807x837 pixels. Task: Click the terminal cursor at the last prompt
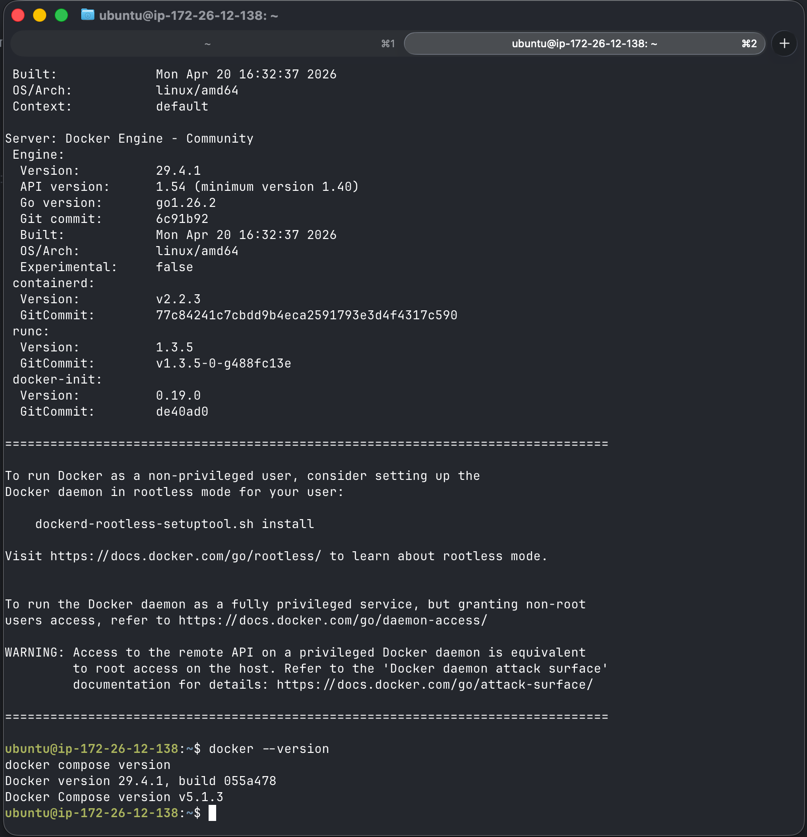coord(212,813)
